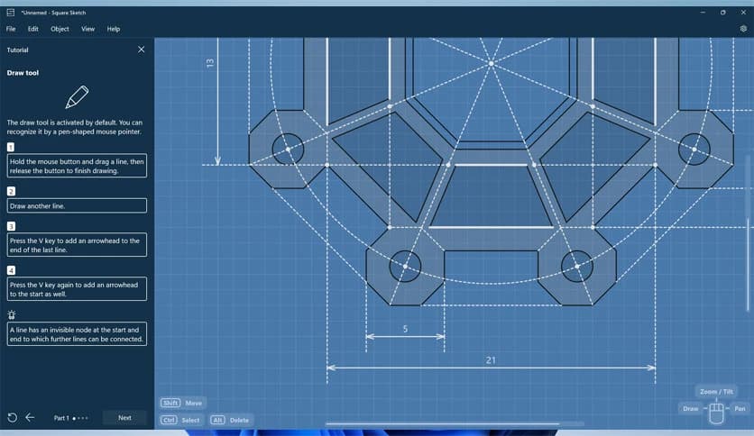Click the step number 3 badge

[x=11, y=226]
